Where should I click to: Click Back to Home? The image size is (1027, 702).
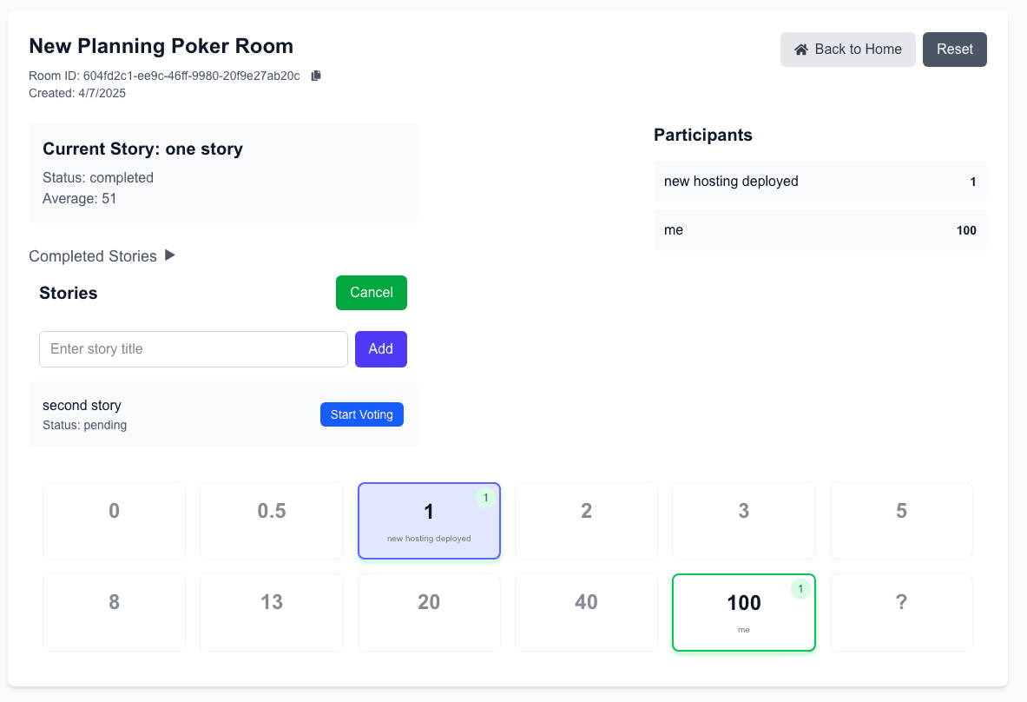click(847, 50)
